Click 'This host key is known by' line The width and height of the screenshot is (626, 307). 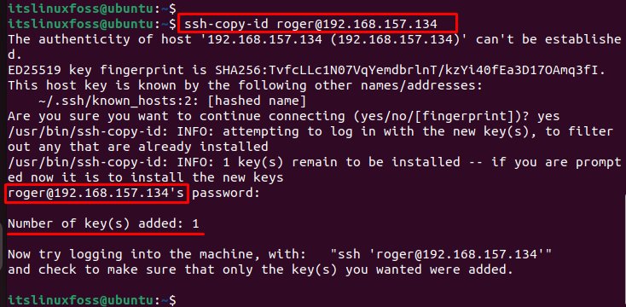[x=245, y=86]
